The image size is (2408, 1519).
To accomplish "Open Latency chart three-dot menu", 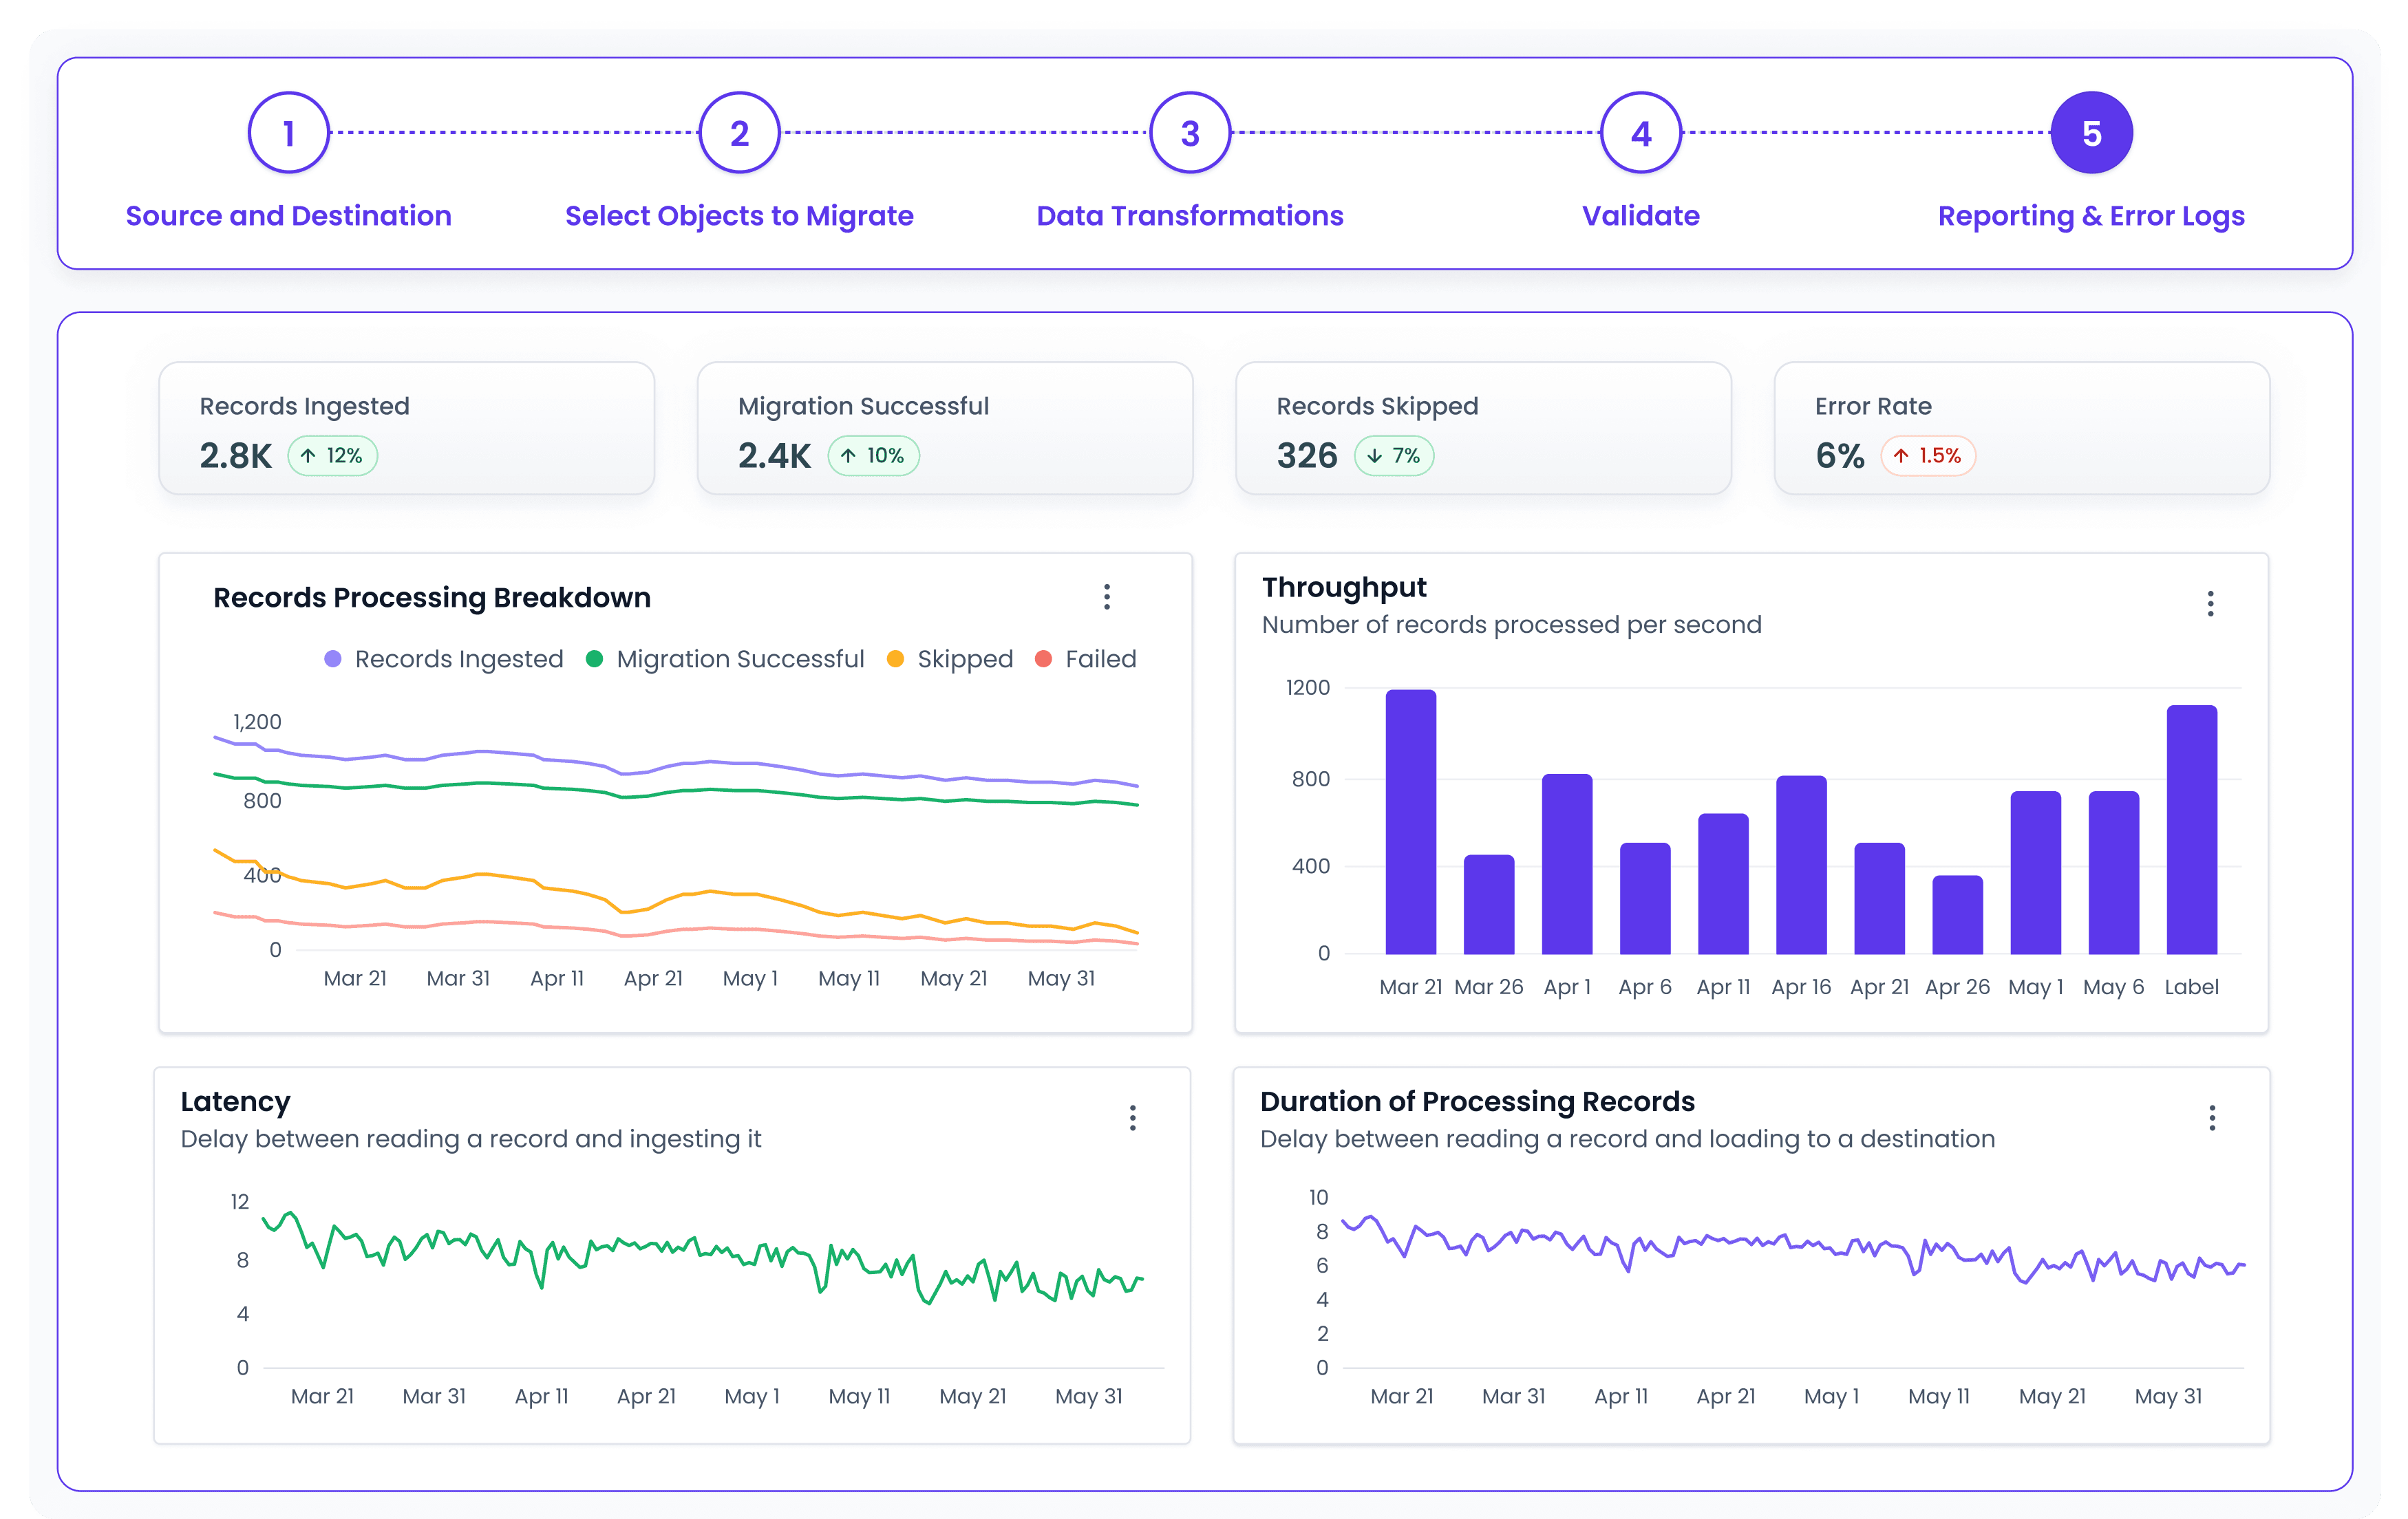I will [x=1132, y=1117].
